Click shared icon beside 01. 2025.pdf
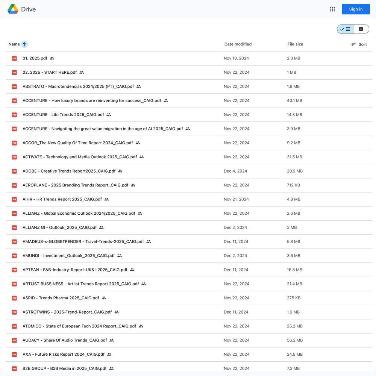This screenshot has width=376, height=376. click(x=52, y=58)
